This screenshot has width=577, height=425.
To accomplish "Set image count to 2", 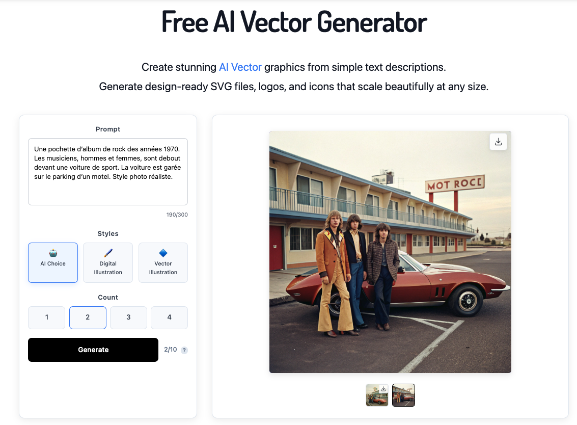I will [x=88, y=317].
